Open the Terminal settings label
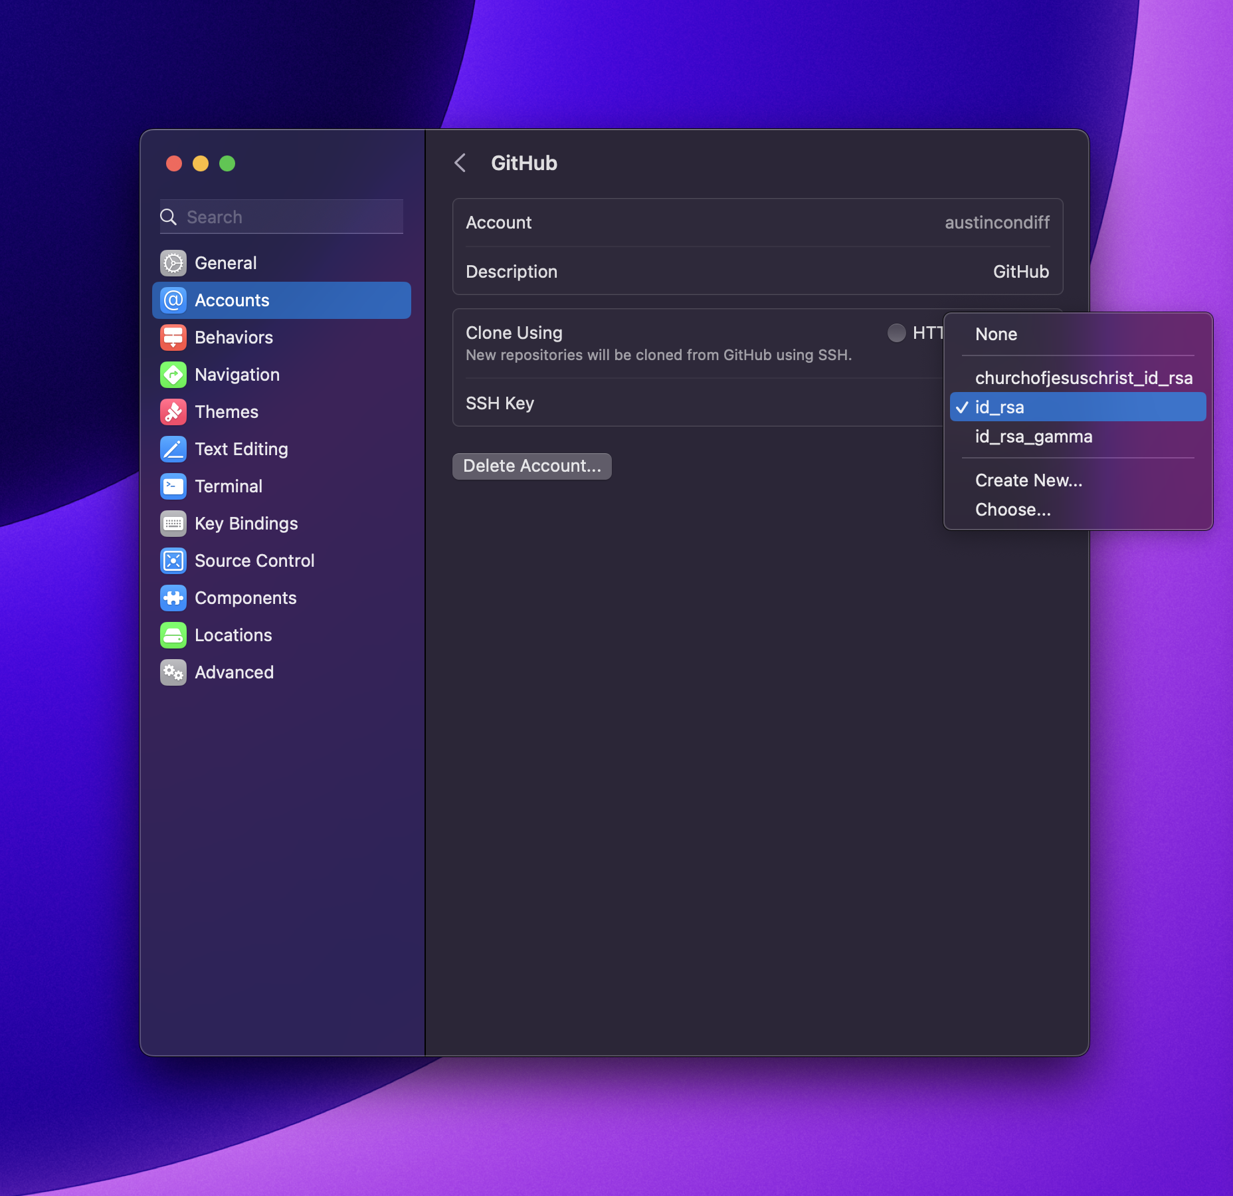 [229, 486]
